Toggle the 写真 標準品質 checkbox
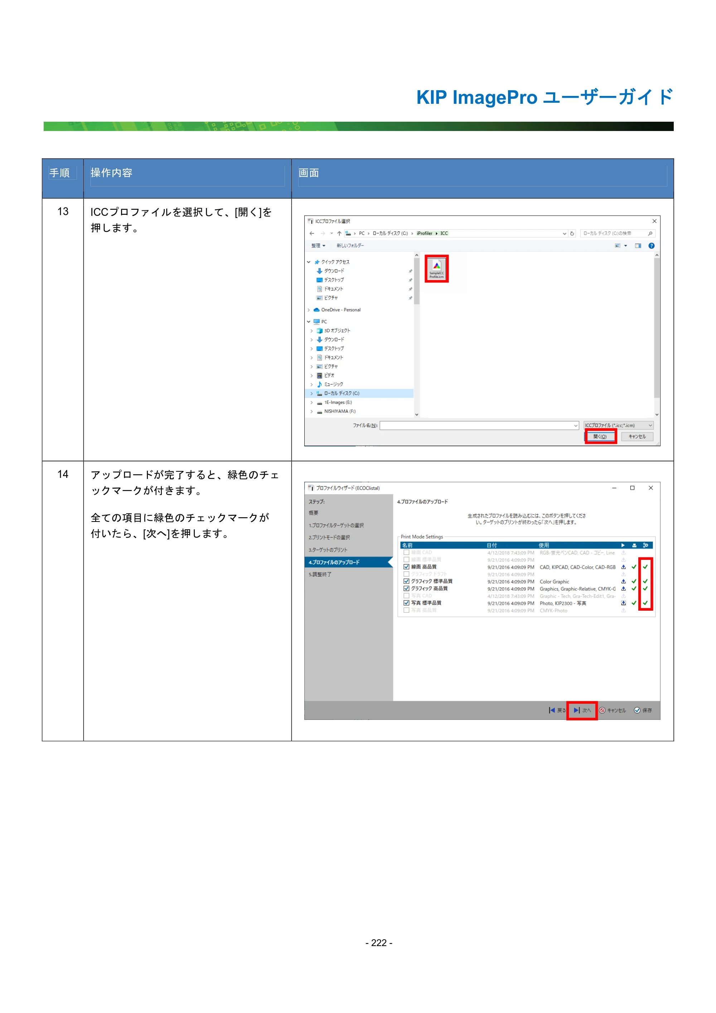This screenshot has width=716, height=1013. [x=406, y=603]
